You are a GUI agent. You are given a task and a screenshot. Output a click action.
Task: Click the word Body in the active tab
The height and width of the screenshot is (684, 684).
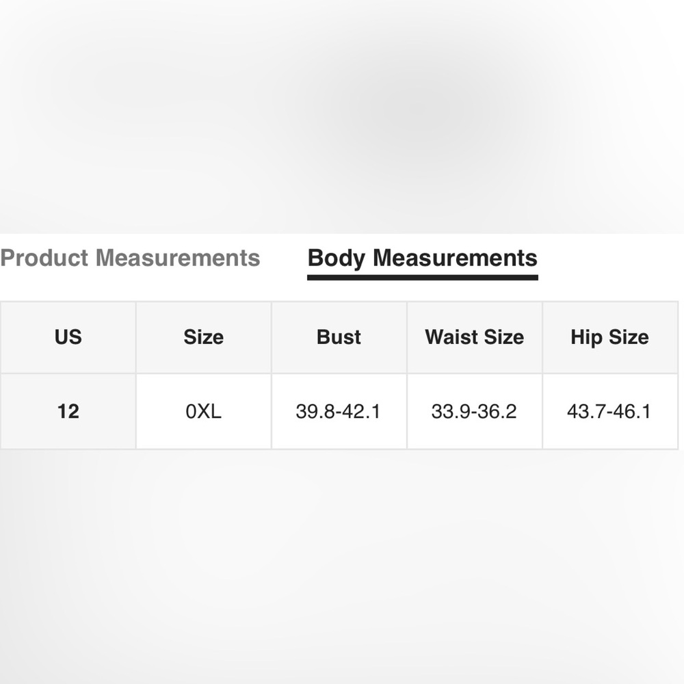click(336, 259)
